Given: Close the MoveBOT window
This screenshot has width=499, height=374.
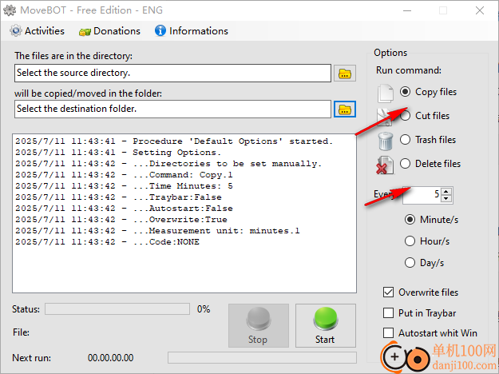Looking at the screenshot, I should 480,10.
